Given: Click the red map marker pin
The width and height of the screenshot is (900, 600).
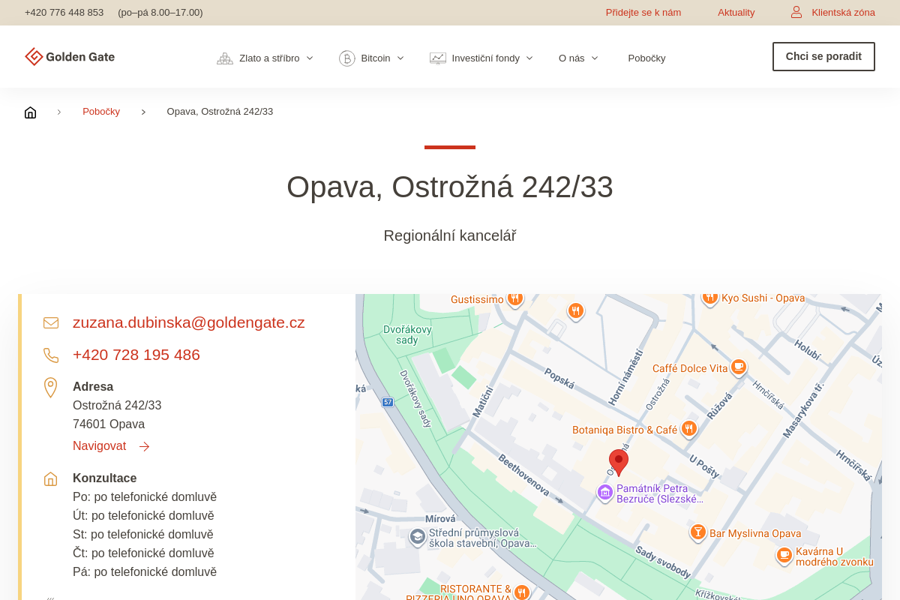Looking at the screenshot, I should (619, 462).
